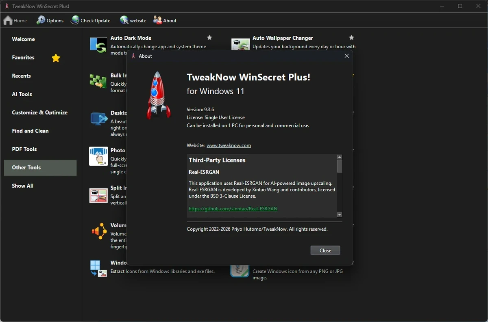
Task: Click the Windows icon extractor icon
Action: tap(98, 268)
